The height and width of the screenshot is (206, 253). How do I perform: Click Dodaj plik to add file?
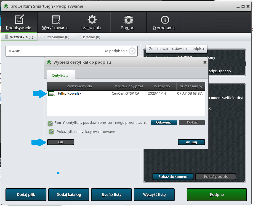coord(26,194)
